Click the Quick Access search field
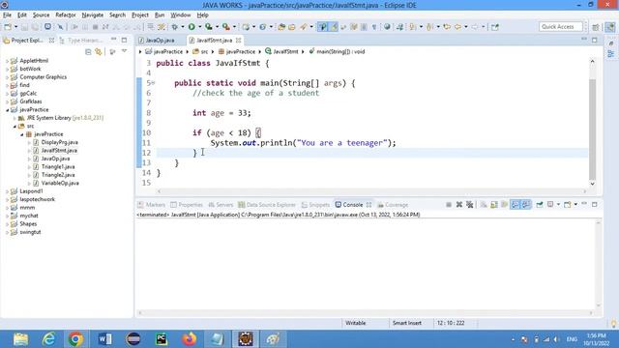Image resolution: width=619 pixels, height=348 pixels. (561, 27)
